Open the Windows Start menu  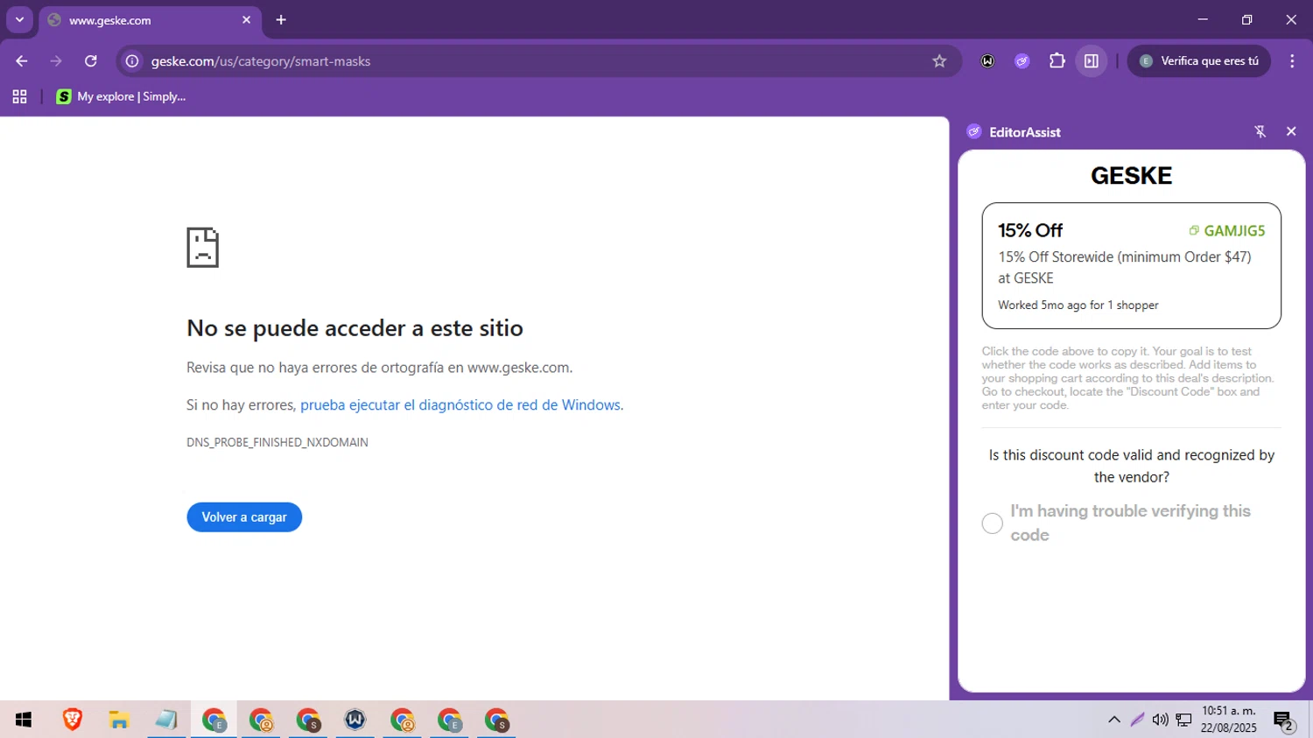24,720
